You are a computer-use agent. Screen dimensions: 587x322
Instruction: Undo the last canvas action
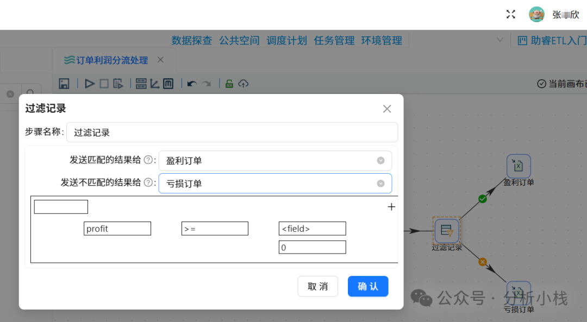tap(192, 84)
